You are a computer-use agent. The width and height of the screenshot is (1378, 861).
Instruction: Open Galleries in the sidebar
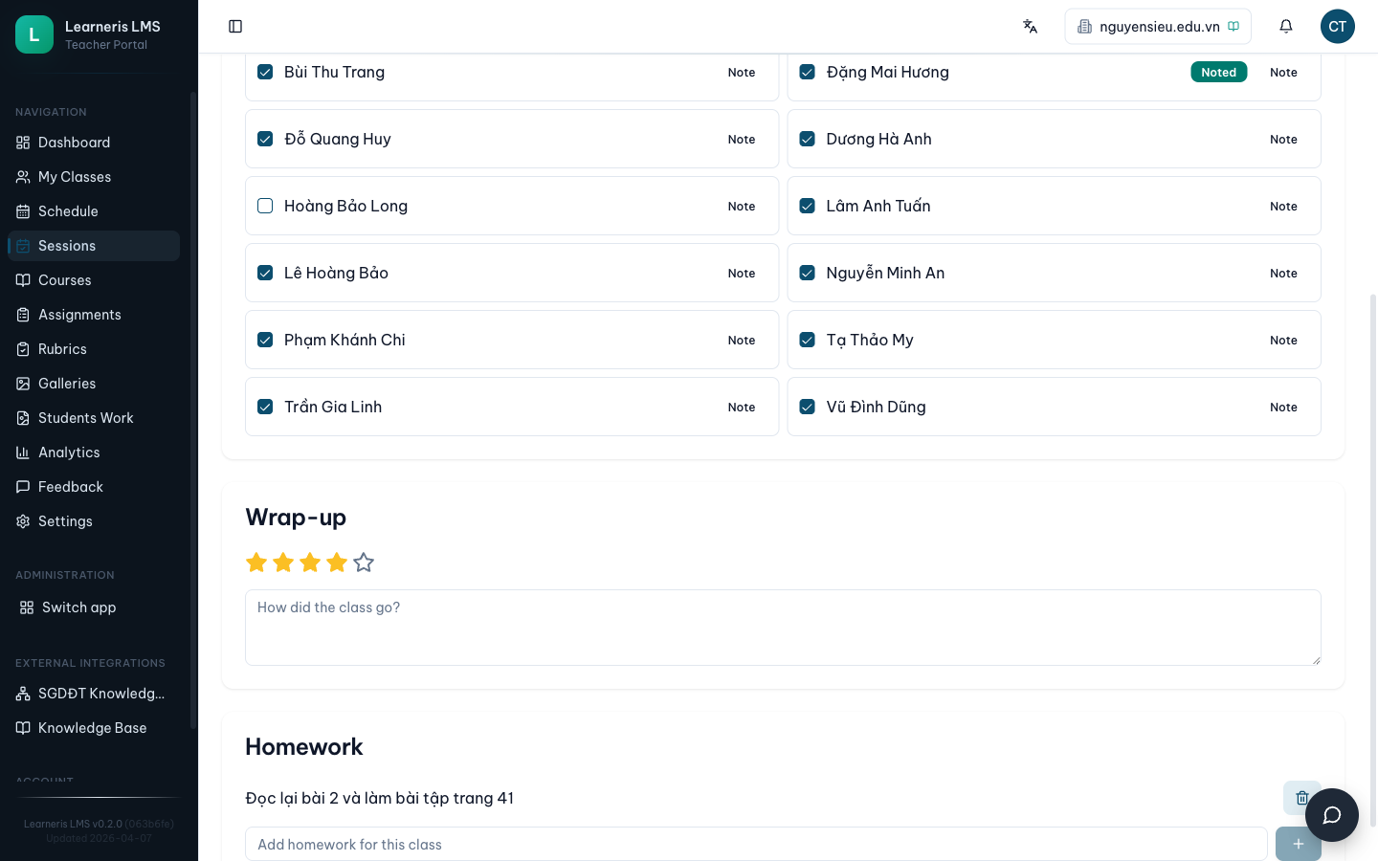94,384
